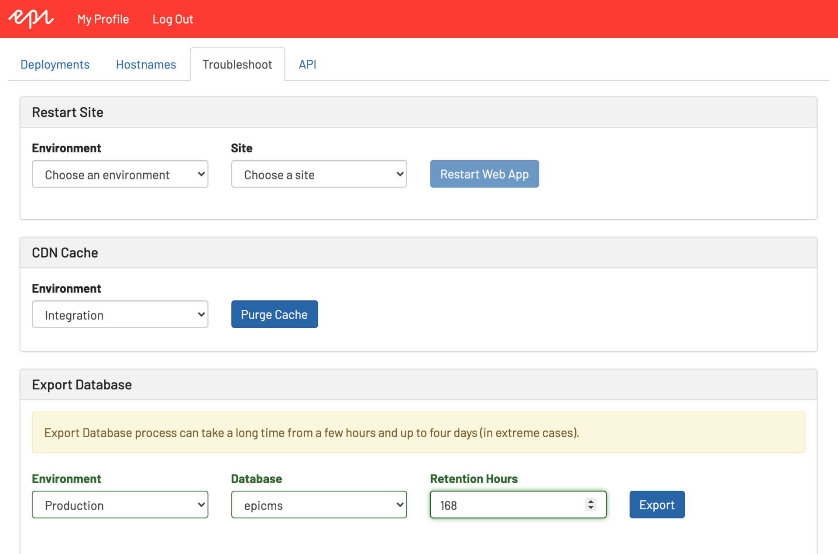Screen dimensions: 838x554
Task: Switch to the Hostnames tab
Action: click(146, 64)
